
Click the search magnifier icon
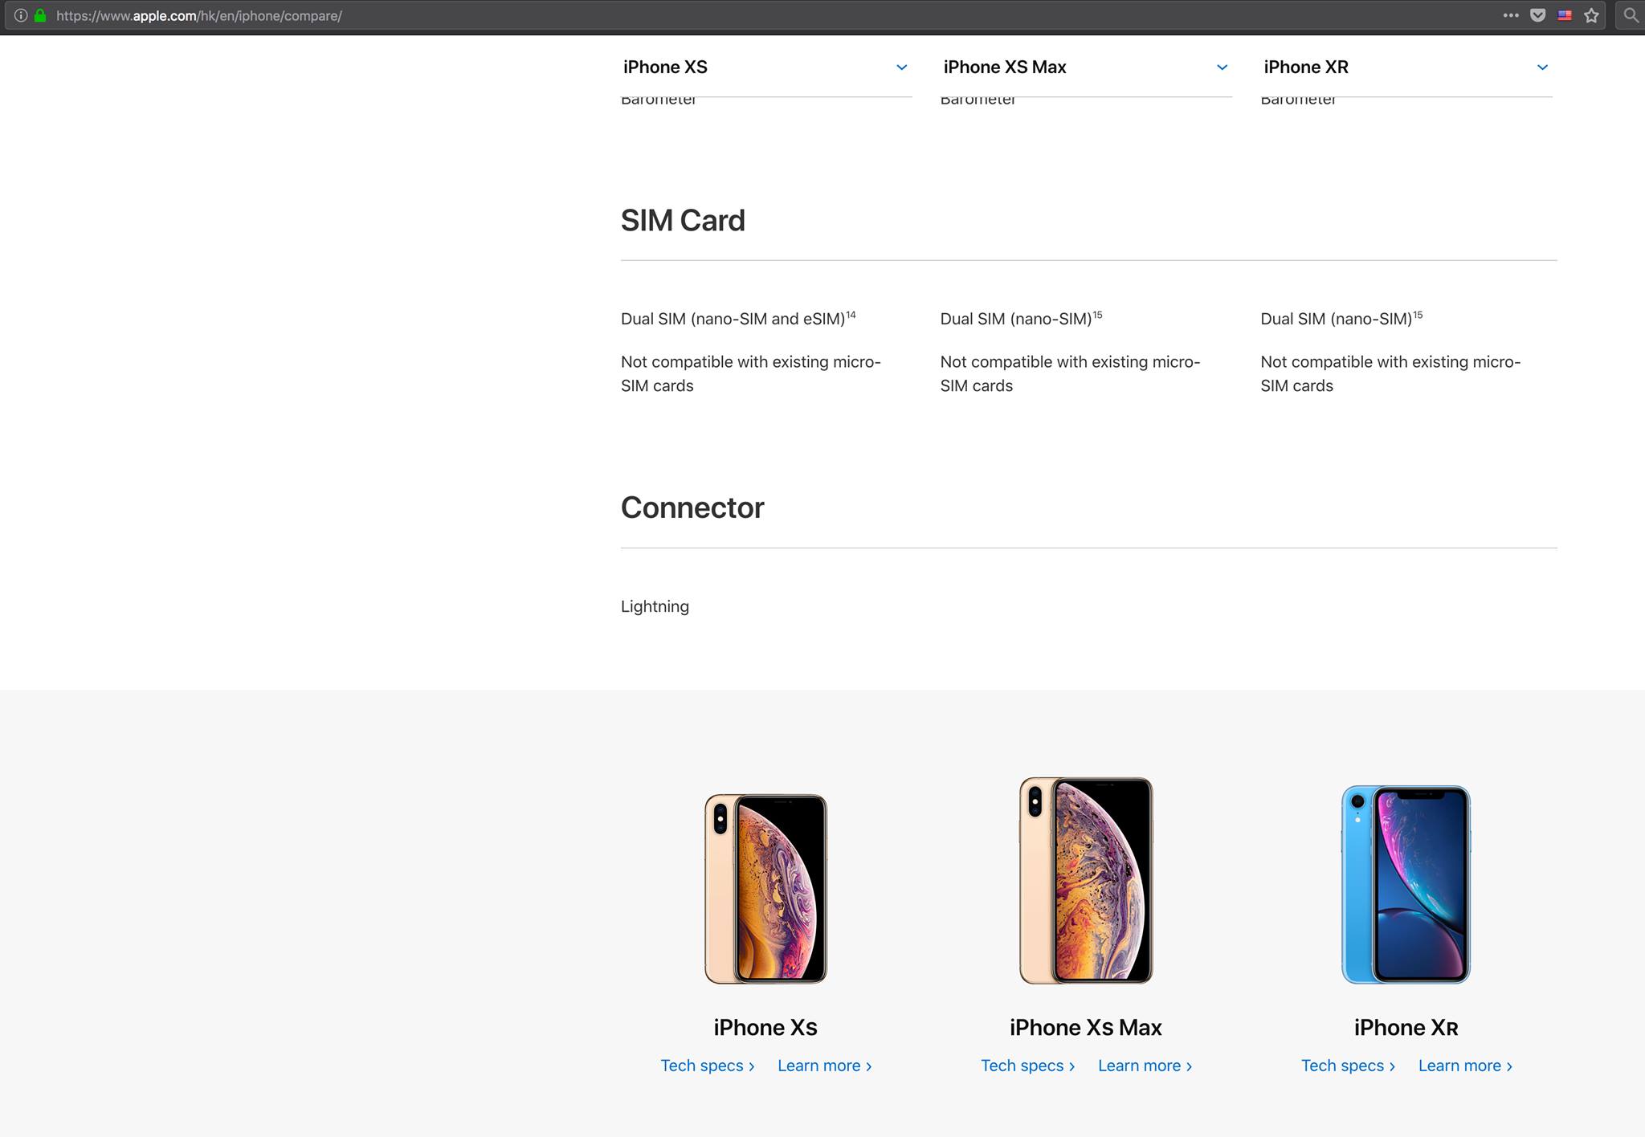[x=1631, y=15]
